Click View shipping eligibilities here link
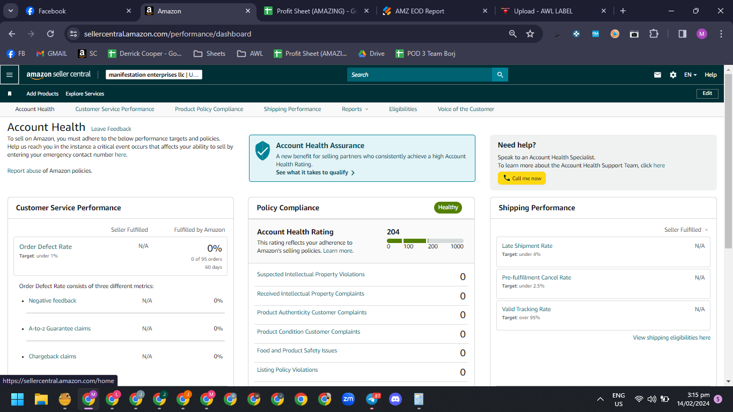The width and height of the screenshot is (733, 412). pos(672,338)
